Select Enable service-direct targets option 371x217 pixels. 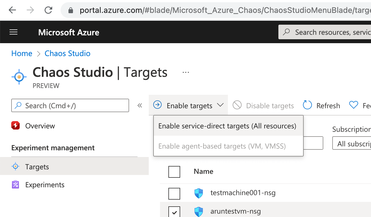click(227, 126)
